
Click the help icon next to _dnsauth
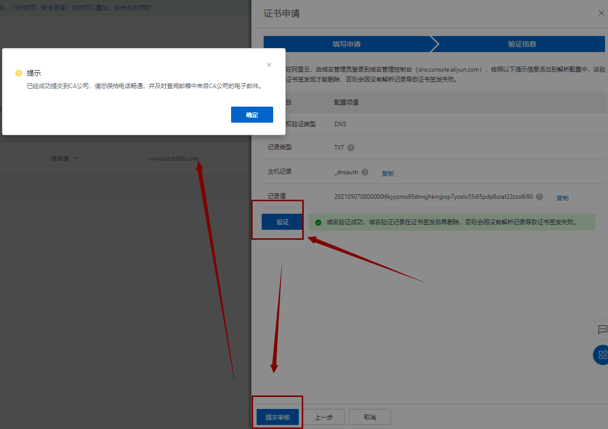(365, 172)
